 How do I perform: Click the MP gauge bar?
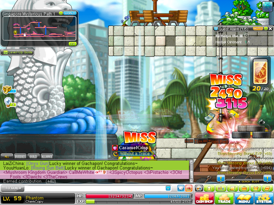168,196
